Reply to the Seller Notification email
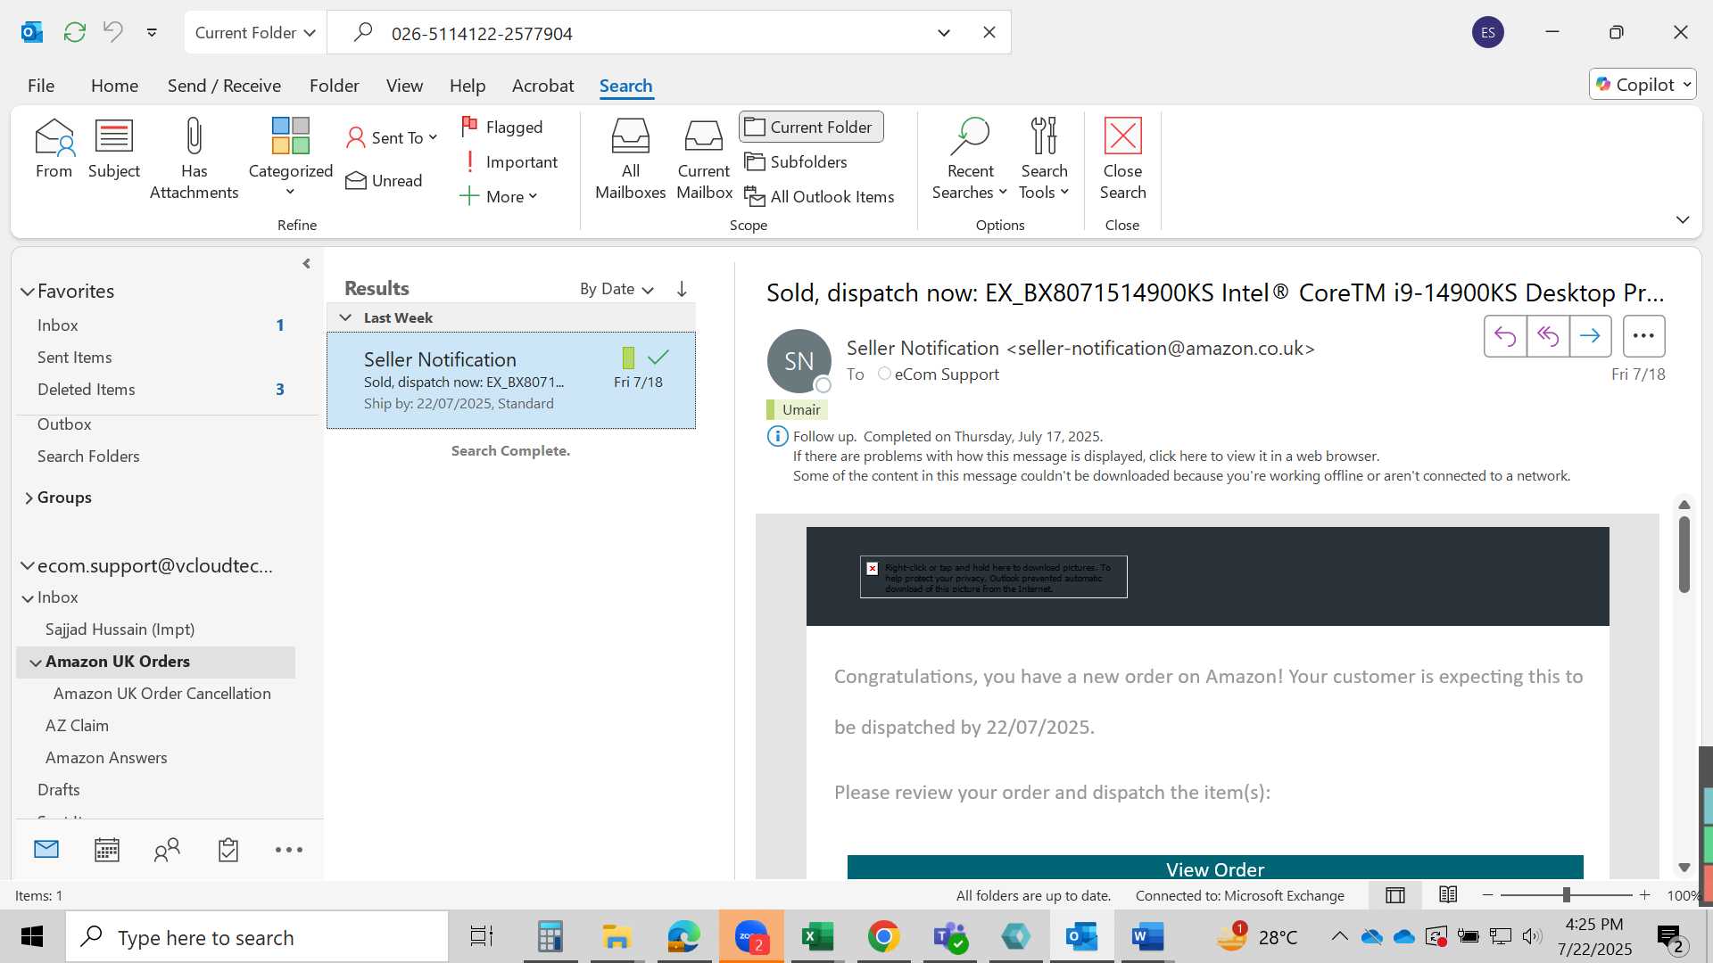 [x=1505, y=336]
